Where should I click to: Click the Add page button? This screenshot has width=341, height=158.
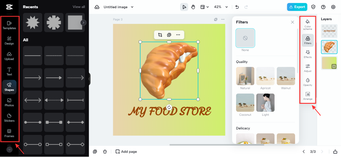click(x=126, y=152)
